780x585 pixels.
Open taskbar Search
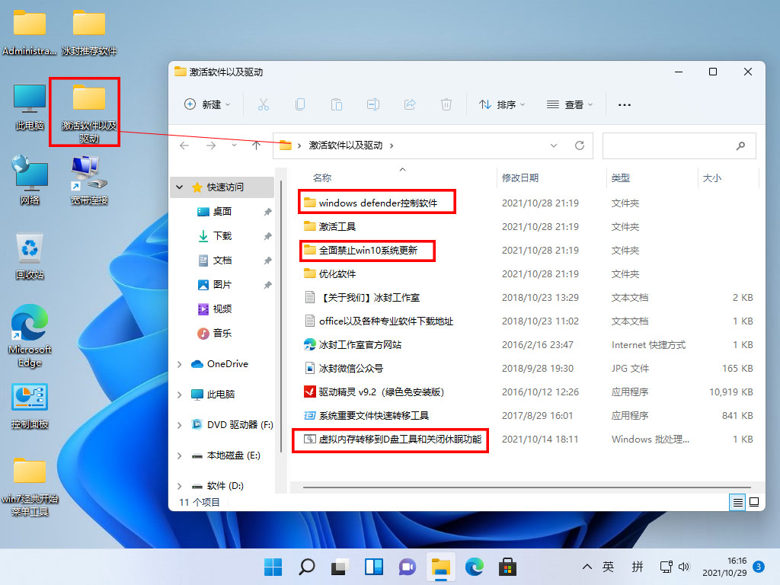306,567
